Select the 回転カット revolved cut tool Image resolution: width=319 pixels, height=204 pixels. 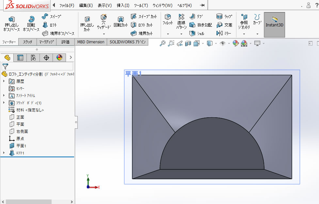(x=120, y=22)
